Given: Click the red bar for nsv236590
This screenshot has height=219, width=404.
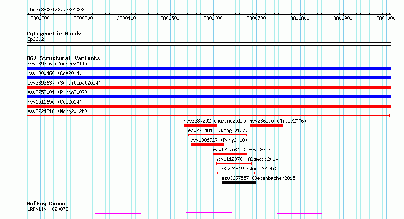Looking at the screenshot, I should 266,125.
